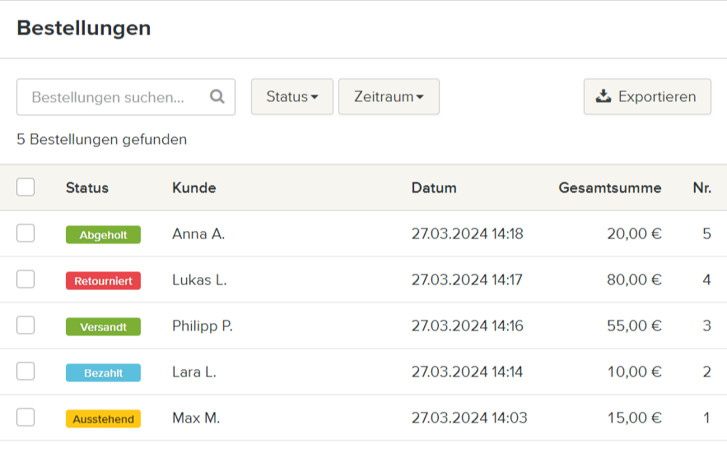Screen dimensions: 727x457
Task: Click the green Abgeholt status badge
Action: [103, 235]
